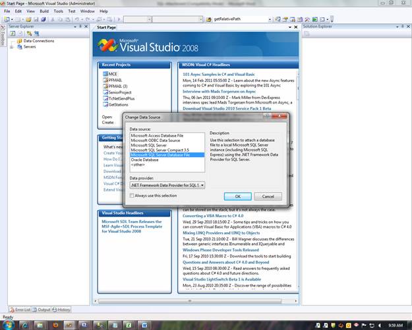Select Oracle Database data source
The height and width of the screenshot is (330, 412).
pyautogui.click(x=144, y=160)
